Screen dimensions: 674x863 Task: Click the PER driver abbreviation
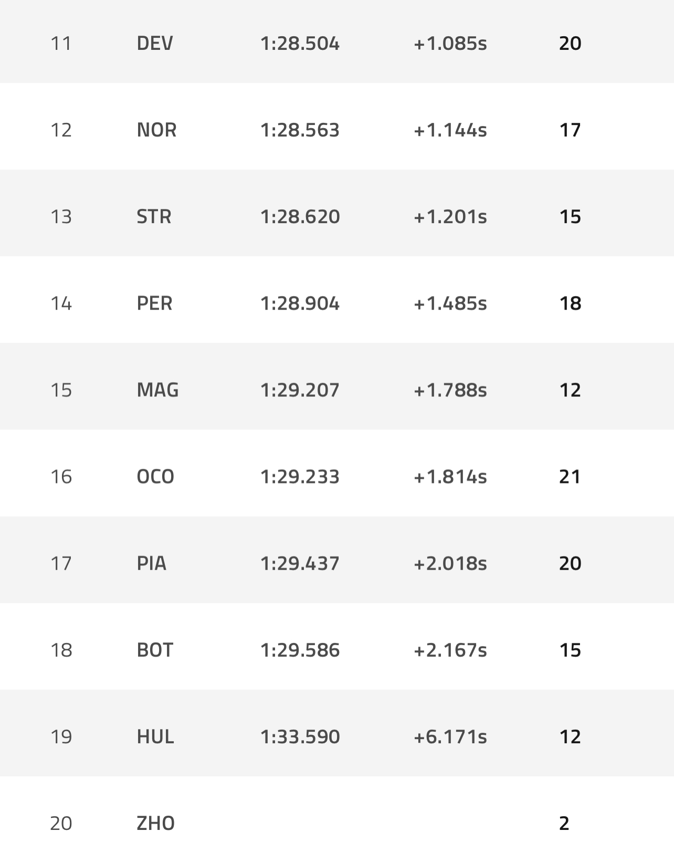(x=154, y=303)
